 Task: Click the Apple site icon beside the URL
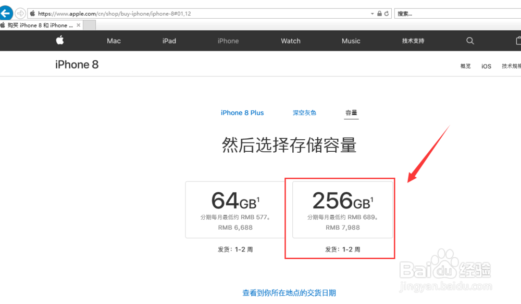click(32, 14)
